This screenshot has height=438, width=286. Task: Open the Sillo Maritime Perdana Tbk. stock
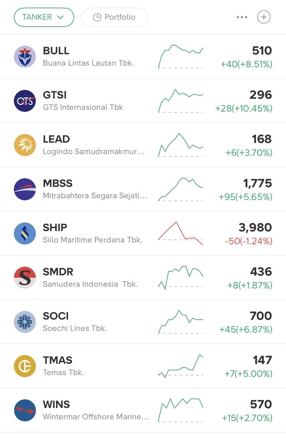coord(92,240)
